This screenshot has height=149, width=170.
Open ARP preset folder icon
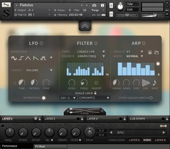(157, 52)
